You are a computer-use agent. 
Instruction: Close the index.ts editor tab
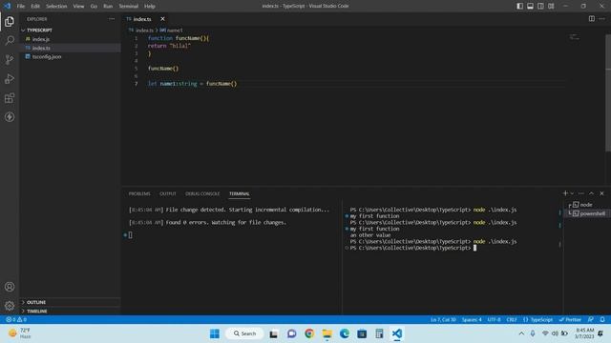(x=162, y=19)
